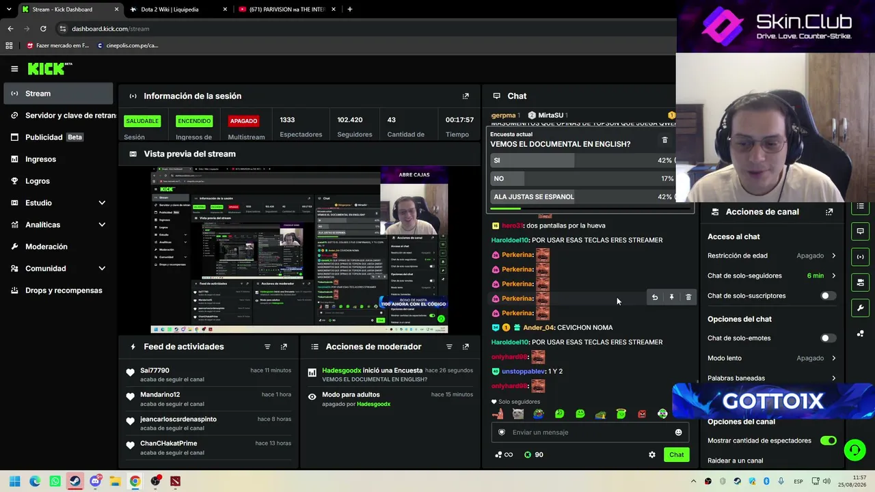Click the chat identity shield icon
Screen dimensions: 875x492
pyautogui.click(x=502, y=432)
